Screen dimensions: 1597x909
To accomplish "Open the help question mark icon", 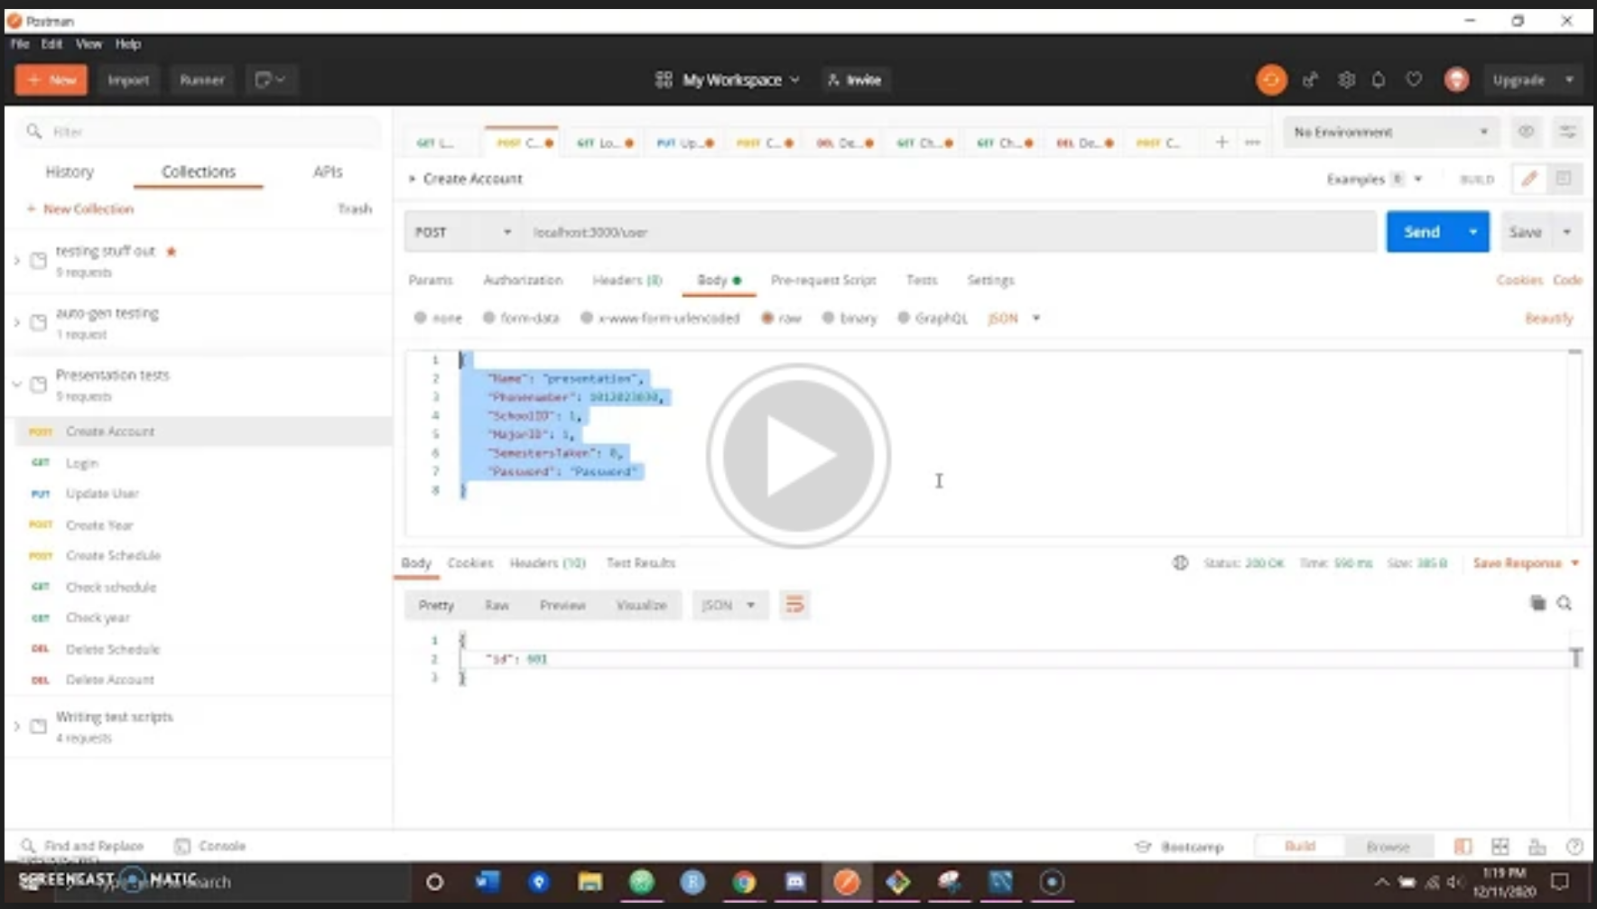I will pyautogui.click(x=1574, y=846).
